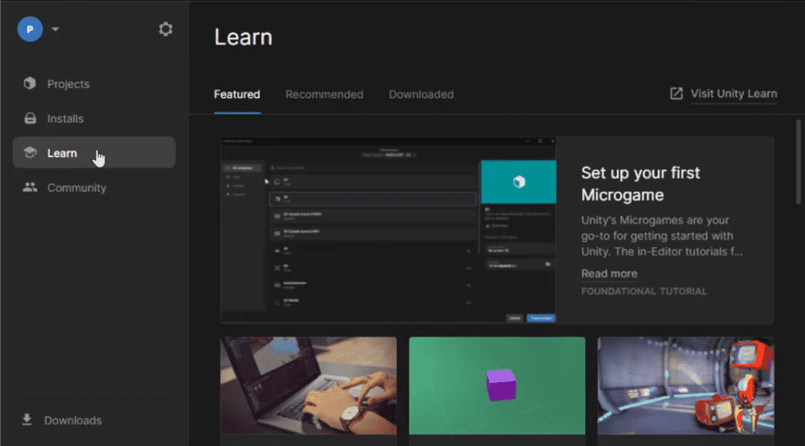Click the Unity's Microgames description text

pos(662,236)
